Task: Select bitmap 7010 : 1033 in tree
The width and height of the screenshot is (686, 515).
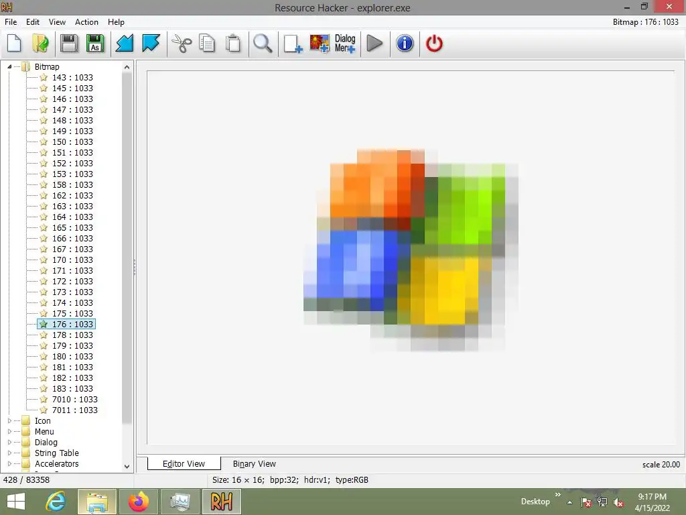Action: [75, 400]
